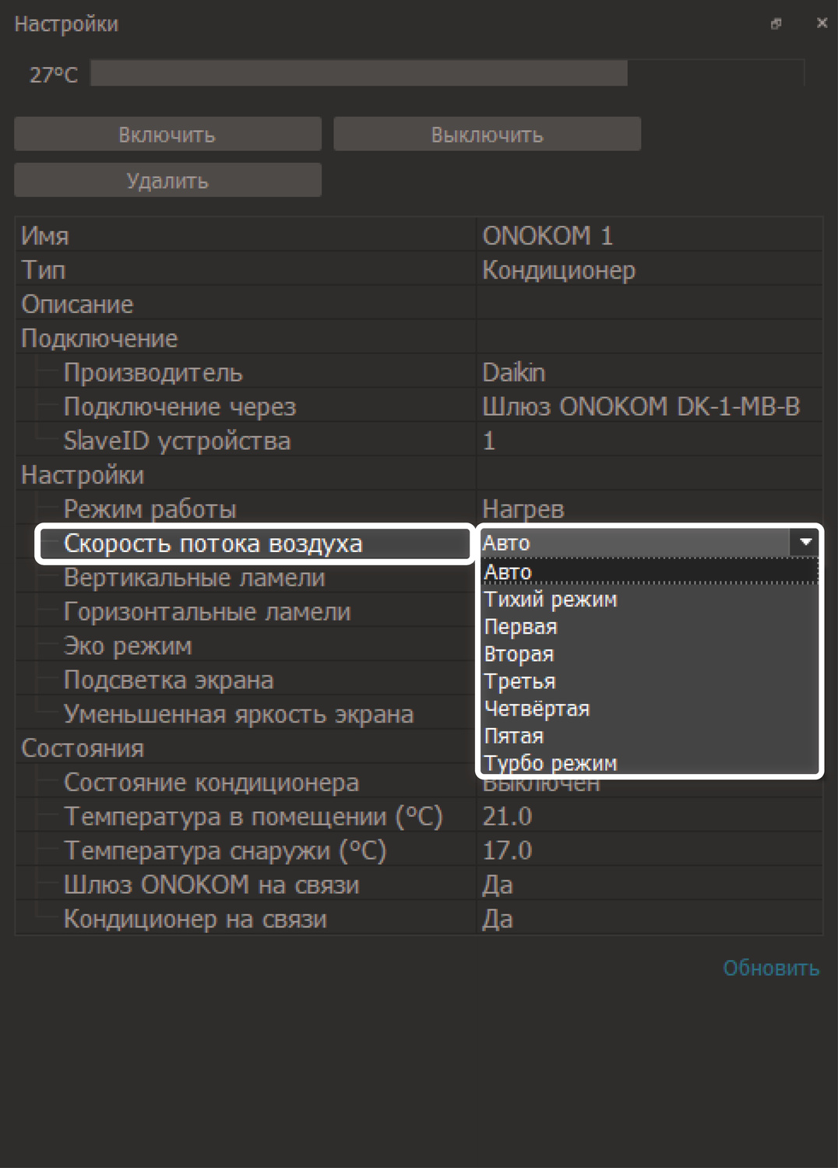Choose Турбо режим from the dropdown
Viewport: 838px width, 1168px height.
coord(550,763)
